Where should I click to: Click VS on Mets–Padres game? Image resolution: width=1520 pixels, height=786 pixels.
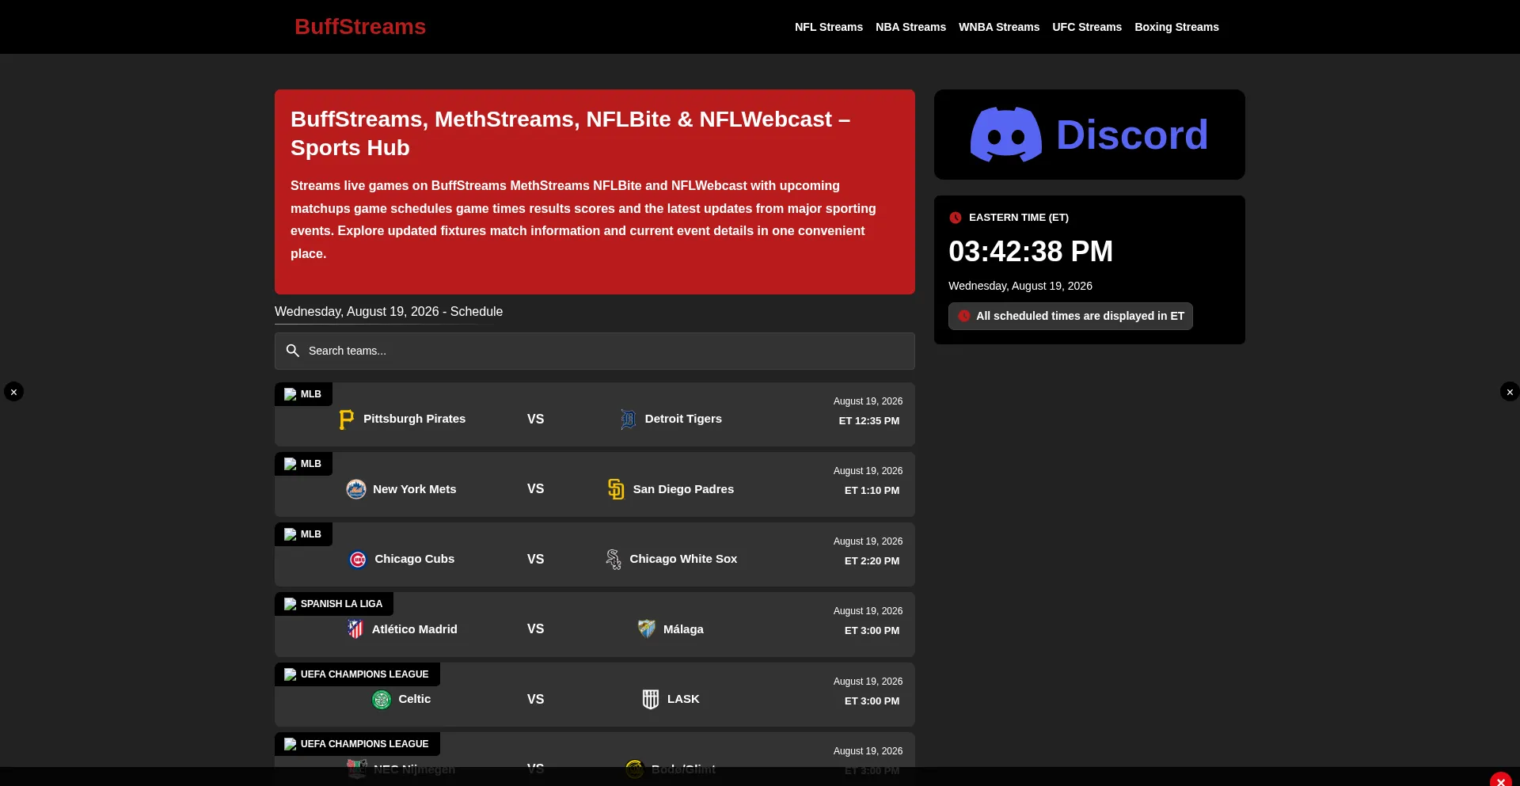coord(535,489)
